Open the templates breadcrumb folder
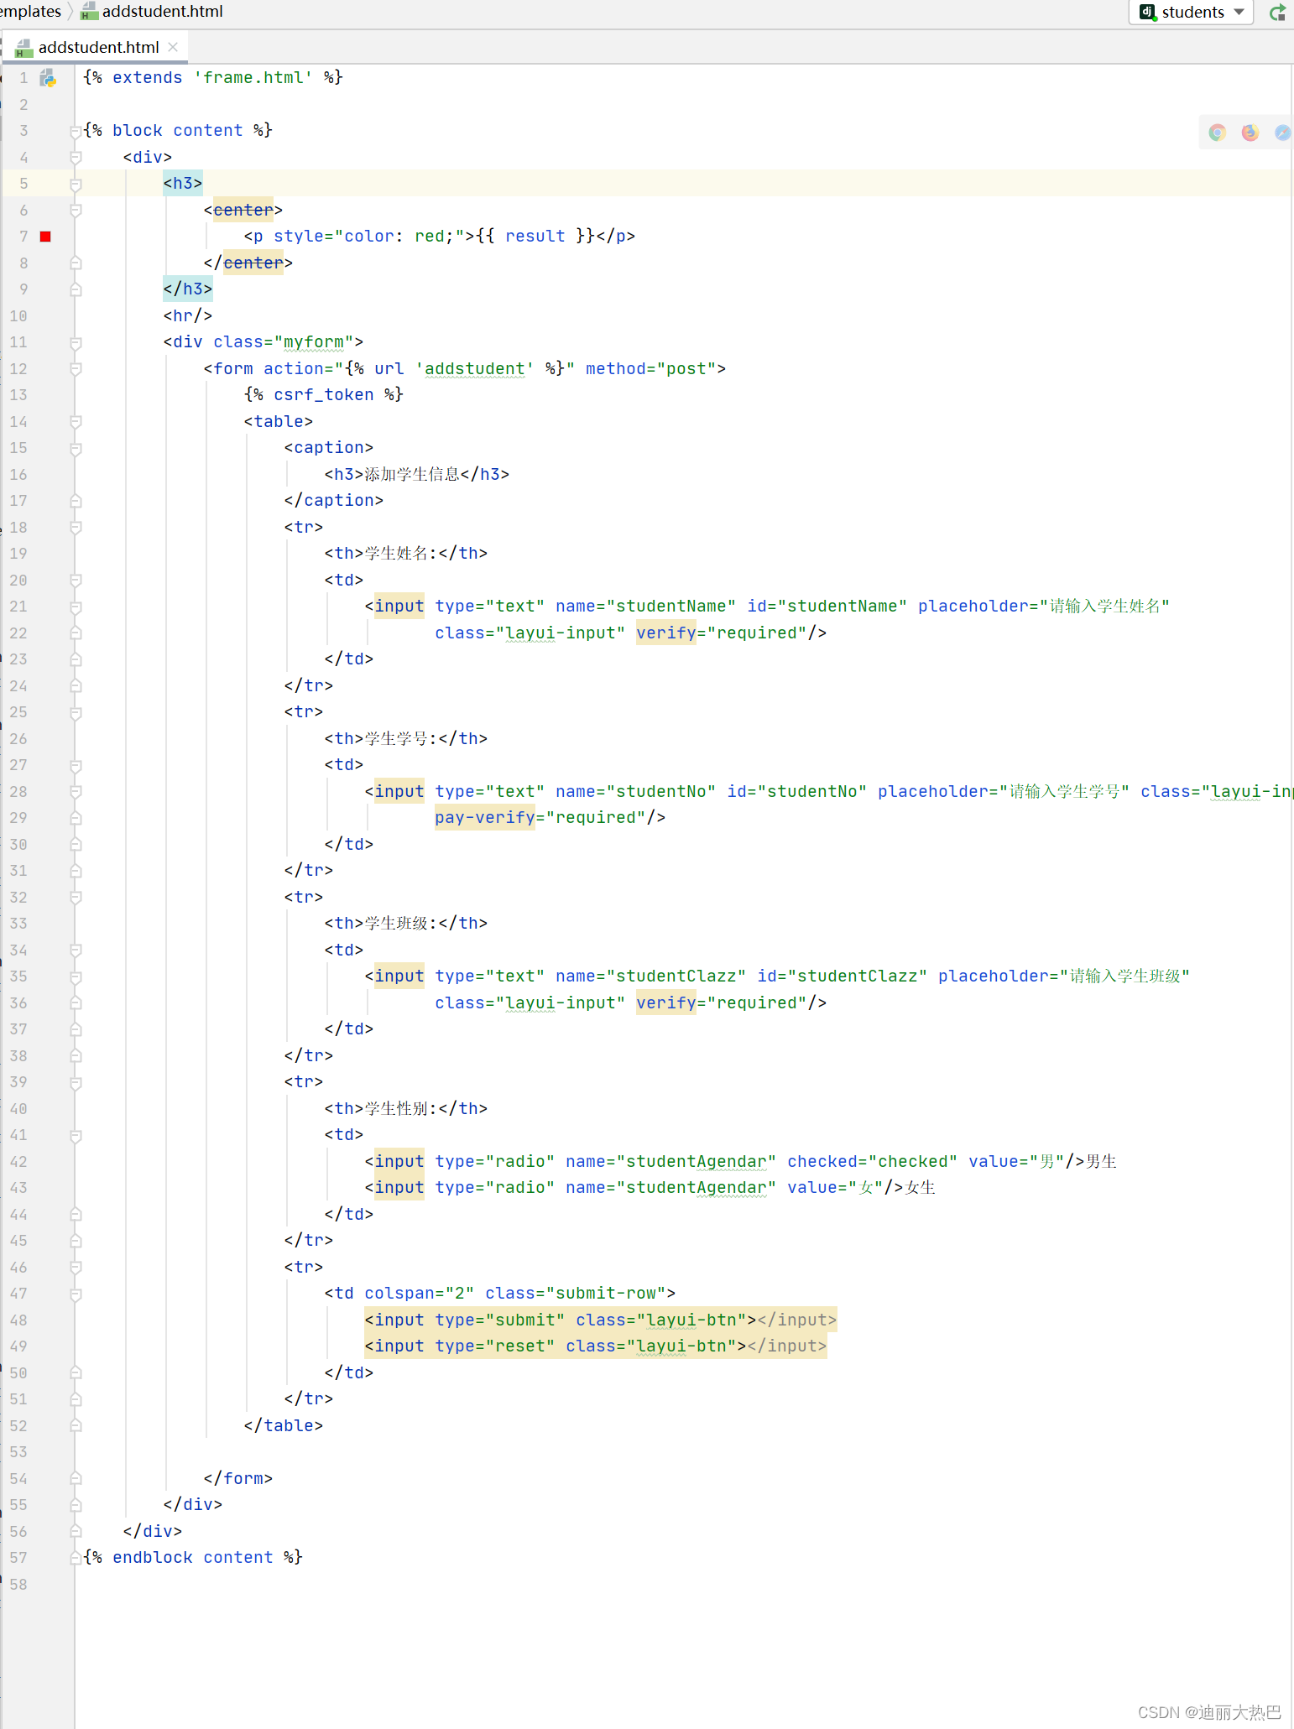 coord(31,11)
